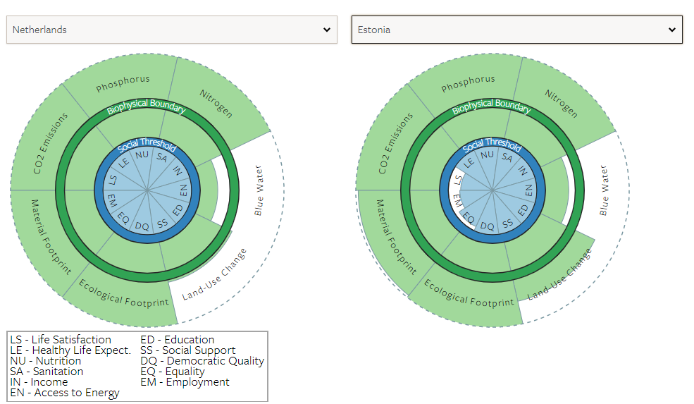This screenshot has height=404, width=694.
Task: Select Material Footprint segment in Netherlands chart
Action: (x=50, y=236)
